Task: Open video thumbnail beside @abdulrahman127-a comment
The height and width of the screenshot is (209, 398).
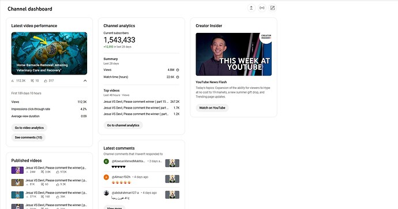Action: [x=172, y=195]
